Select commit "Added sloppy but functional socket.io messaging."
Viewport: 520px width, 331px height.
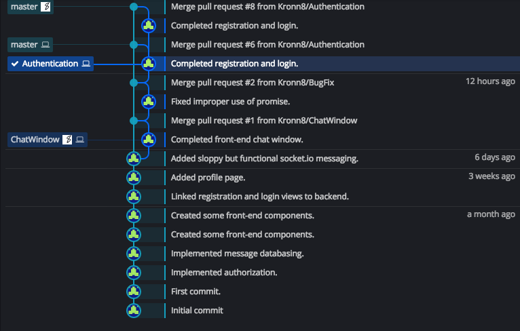[x=265, y=159]
